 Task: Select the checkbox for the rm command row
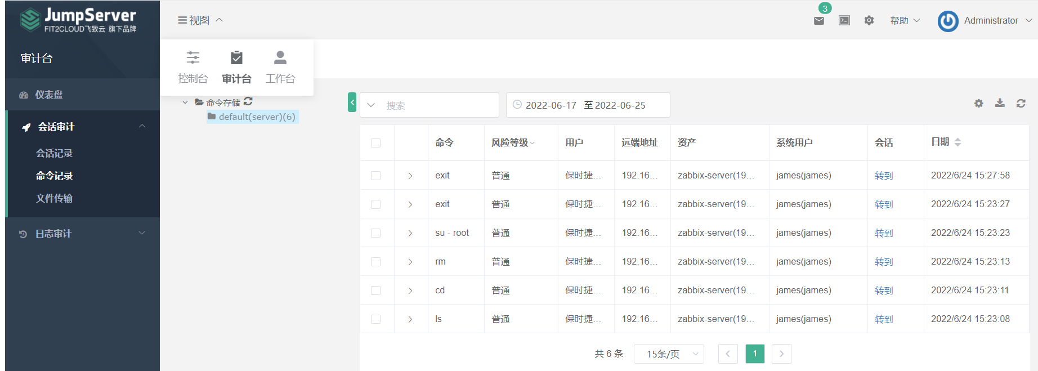[x=376, y=262]
